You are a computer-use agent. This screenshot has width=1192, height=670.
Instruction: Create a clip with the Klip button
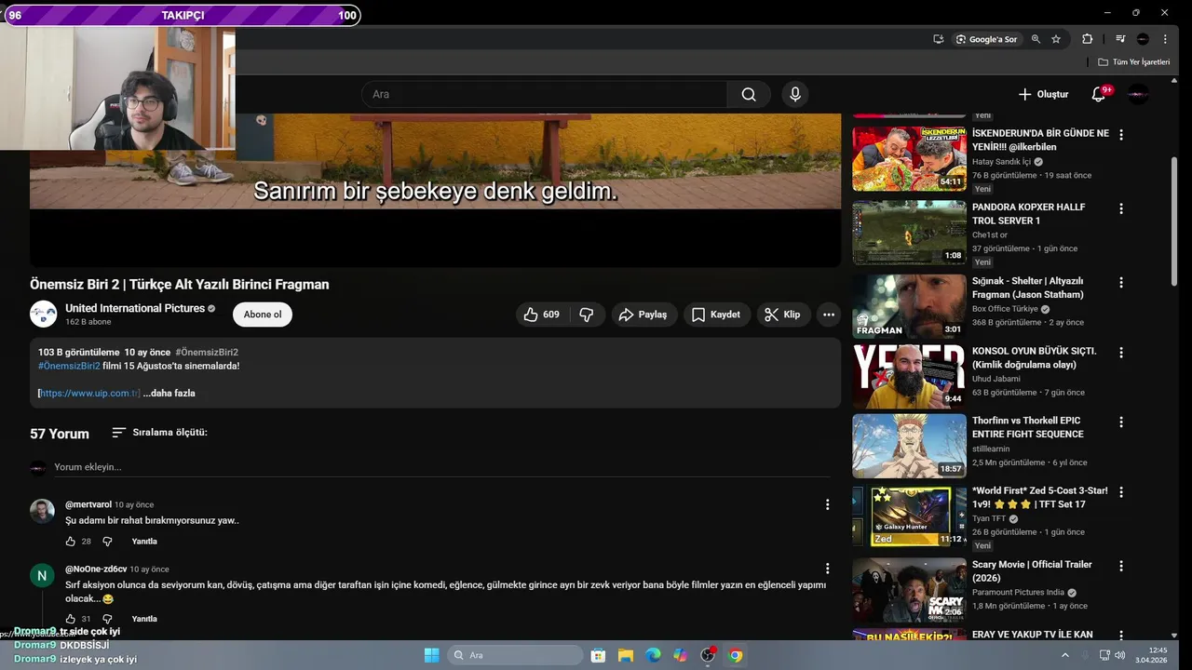(783, 315)
